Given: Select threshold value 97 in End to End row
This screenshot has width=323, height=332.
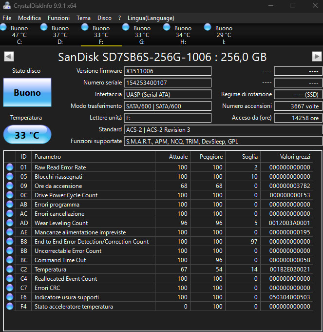Looking at the screenshot, I should 254,241.
